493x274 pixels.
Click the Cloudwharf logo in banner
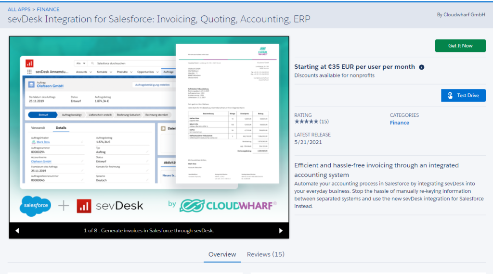(x=228, y=205)
